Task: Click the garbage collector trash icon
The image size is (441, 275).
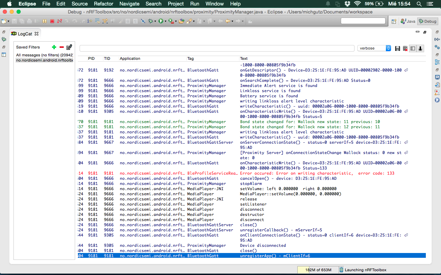Action: point(341,270)
